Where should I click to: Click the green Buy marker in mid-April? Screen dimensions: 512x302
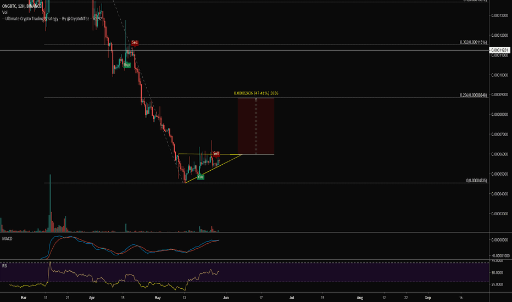click(127, 65)
